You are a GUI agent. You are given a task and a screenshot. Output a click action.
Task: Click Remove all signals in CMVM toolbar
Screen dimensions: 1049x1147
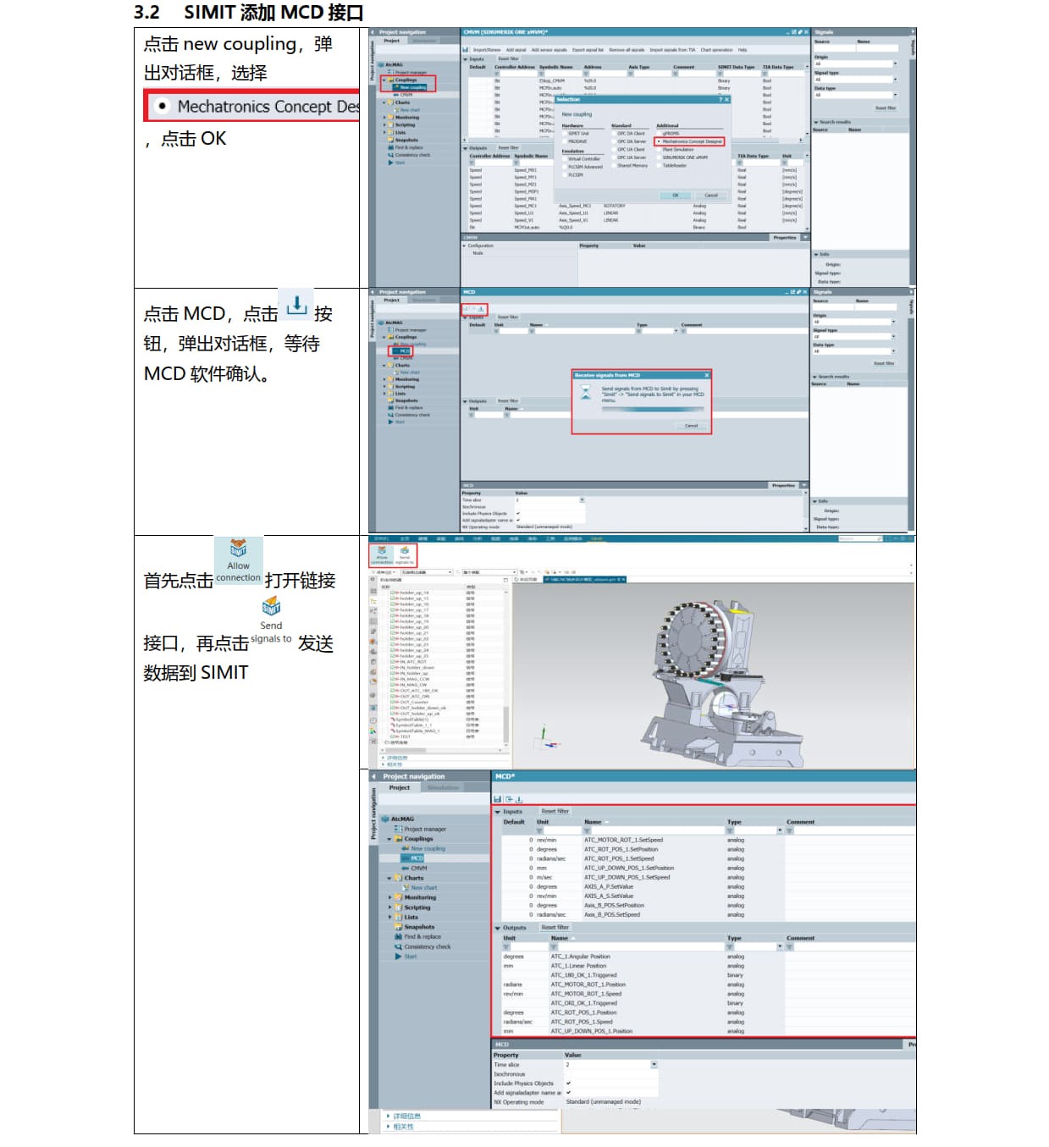click(x=627, y=50)
